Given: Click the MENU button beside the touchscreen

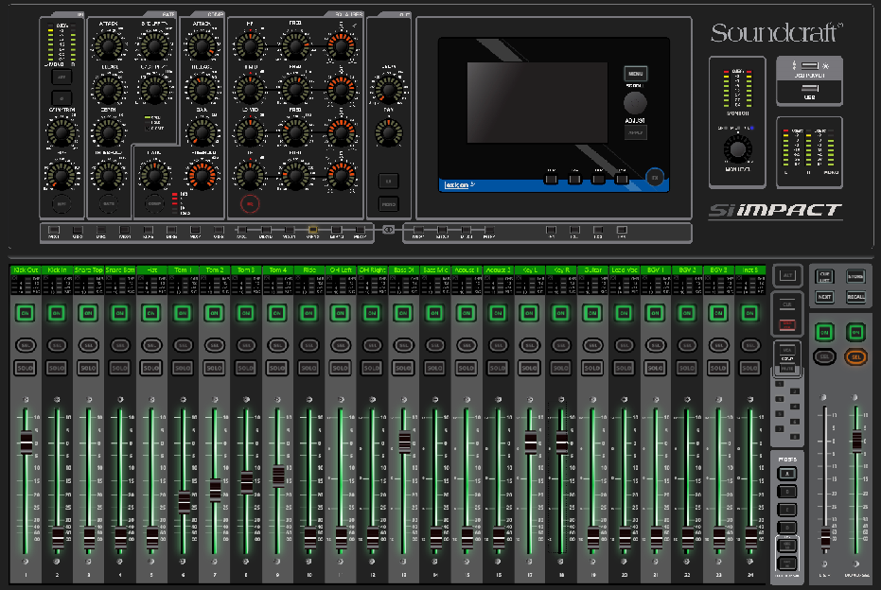Looking at the screenshot, I should pyautogui.click(x=636, y=74).
